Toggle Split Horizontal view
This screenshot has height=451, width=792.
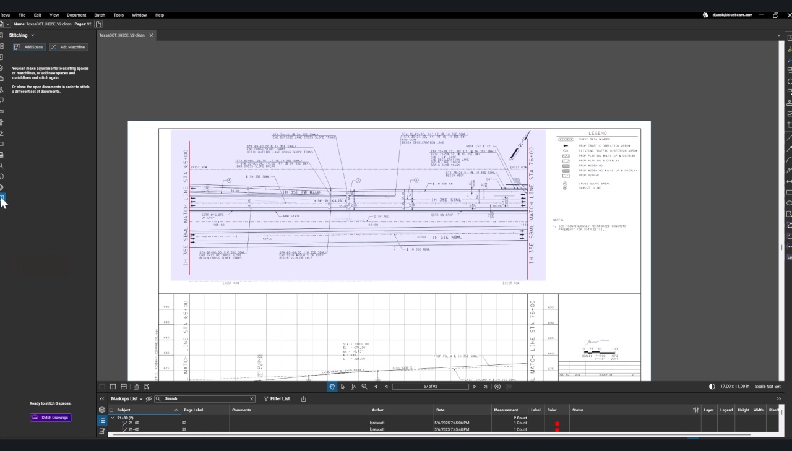[x=124, y=387]
